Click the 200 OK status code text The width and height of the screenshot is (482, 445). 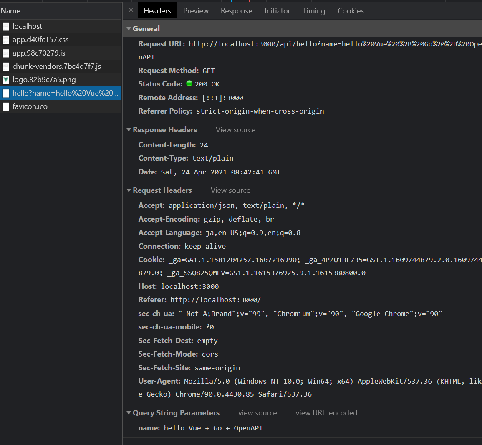point(207,84)
